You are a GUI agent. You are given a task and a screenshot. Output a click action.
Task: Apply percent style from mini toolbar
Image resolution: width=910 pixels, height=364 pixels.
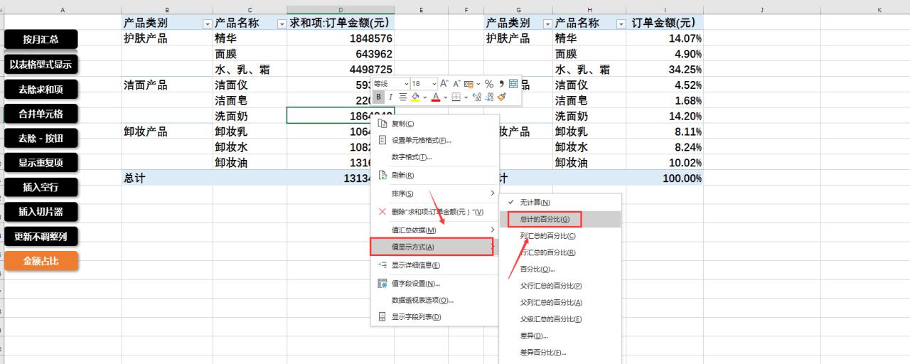[489, 84]
